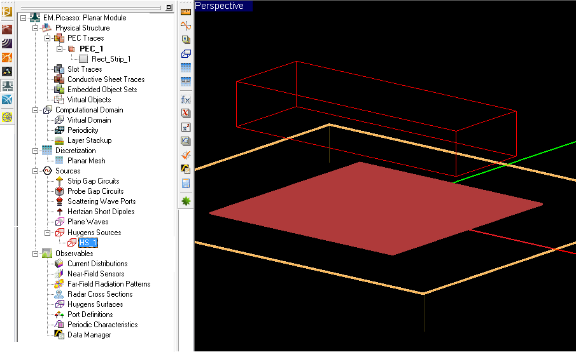Select the yellow globe module icon
The height and width of the screenshot is (352, 576).
pyautogui.click(x=7, y=117)
